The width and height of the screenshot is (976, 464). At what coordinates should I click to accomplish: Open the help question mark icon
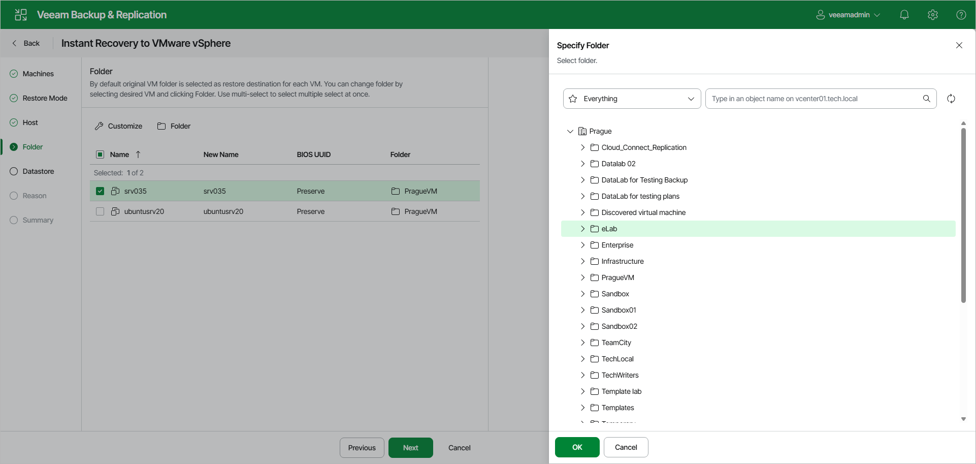point(961,15)
